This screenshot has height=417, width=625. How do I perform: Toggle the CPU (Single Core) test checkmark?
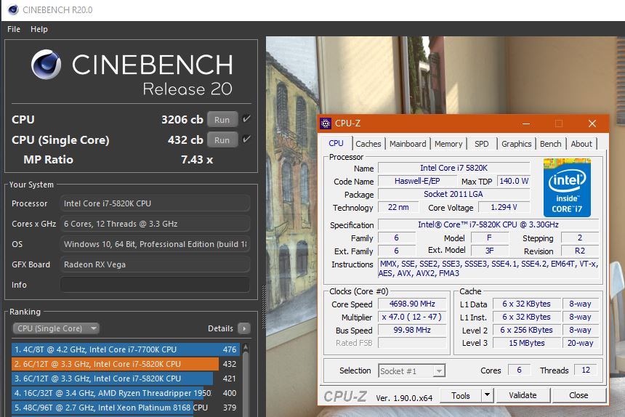[x=247, y=139]
